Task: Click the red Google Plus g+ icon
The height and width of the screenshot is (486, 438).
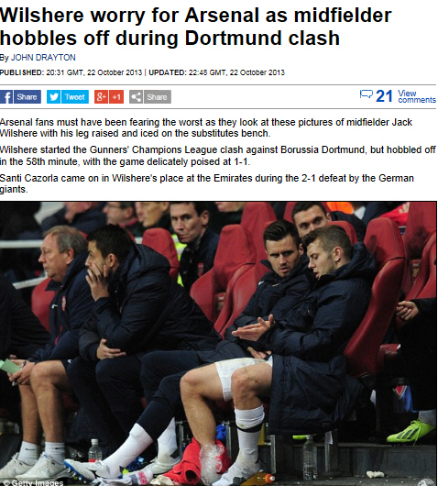Action: coord(101,97)
